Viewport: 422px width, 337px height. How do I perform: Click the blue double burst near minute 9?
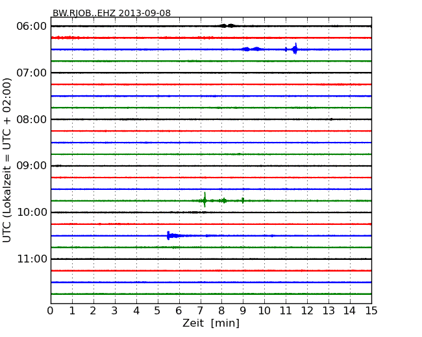click(253, 49)
